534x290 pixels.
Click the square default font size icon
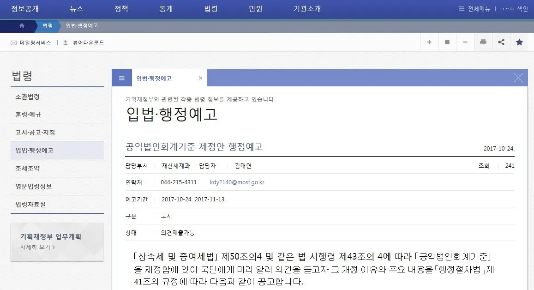(x=447, y=42)
